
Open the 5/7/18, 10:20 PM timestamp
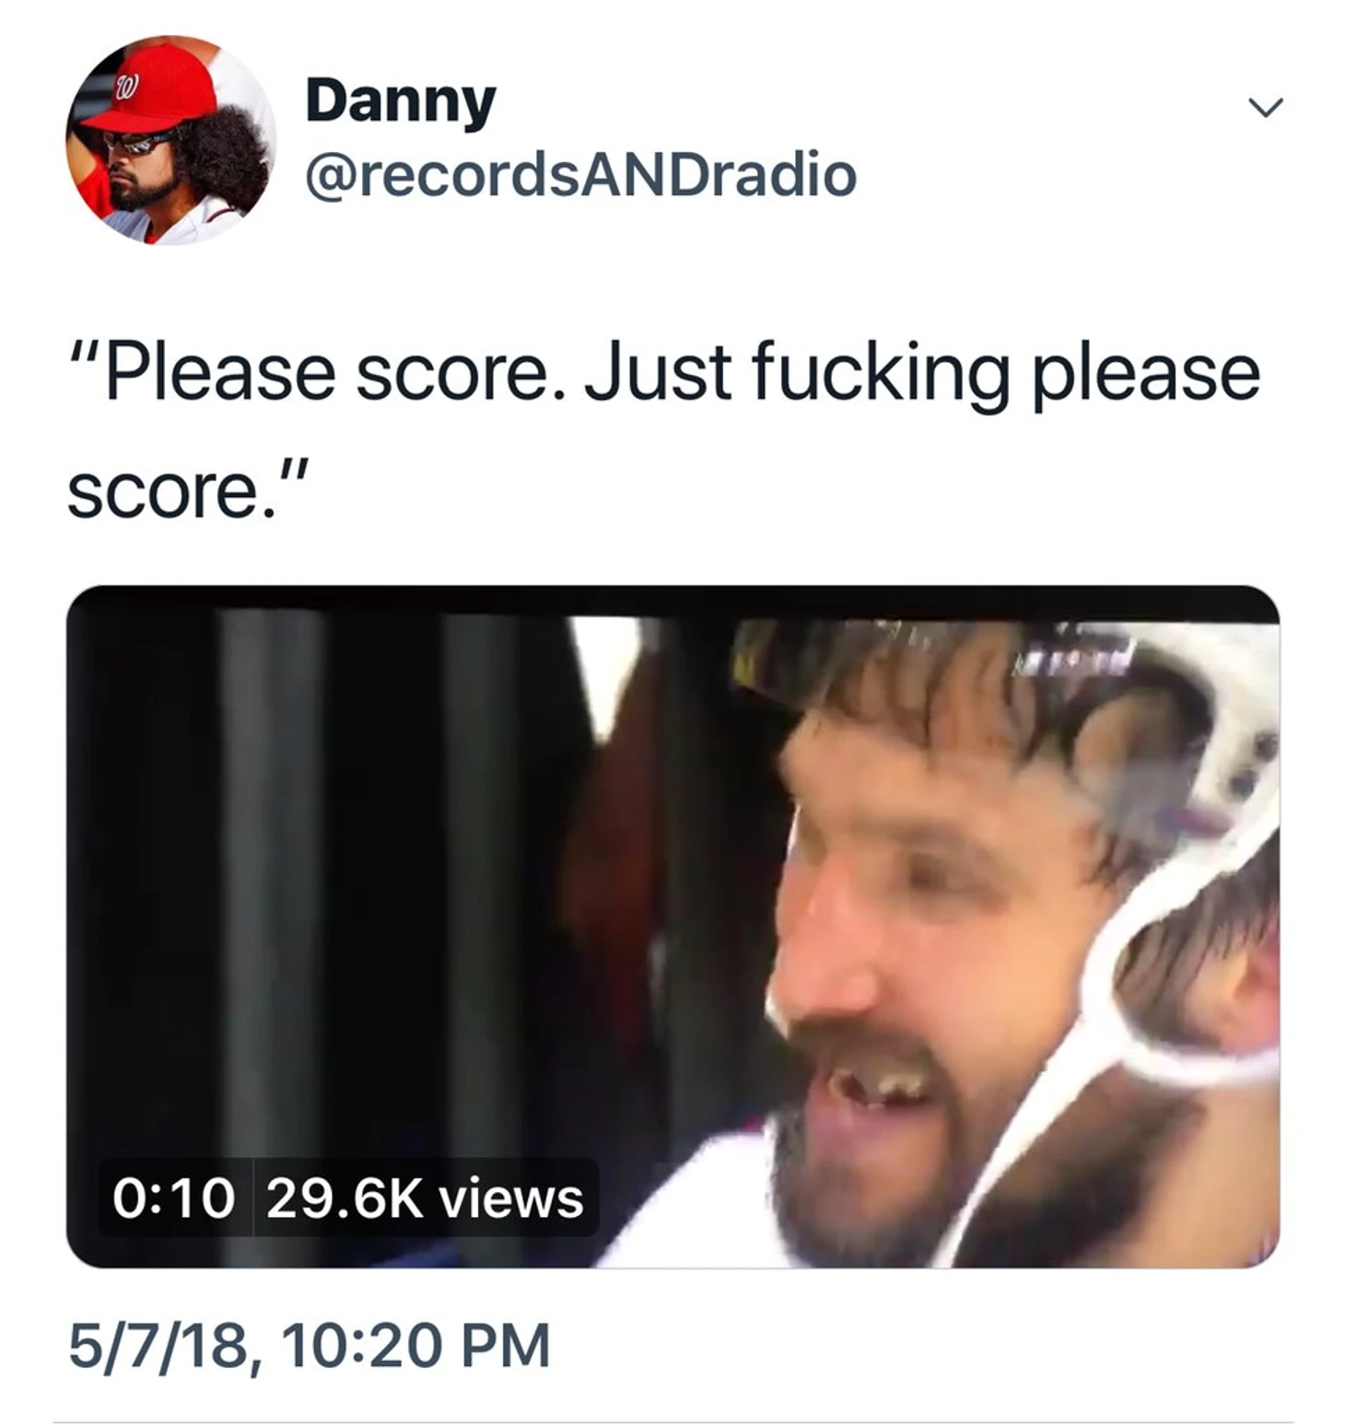[x=309, y=1345]
